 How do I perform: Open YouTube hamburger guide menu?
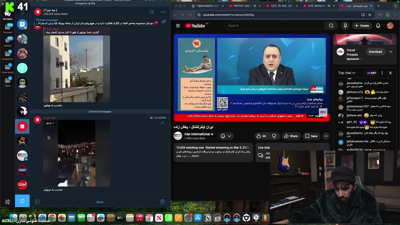point(178,26)
